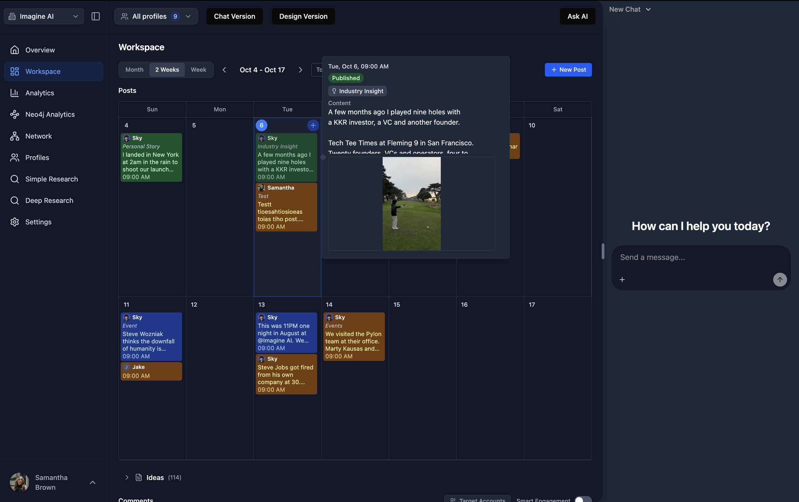This screenshot has width=799, height=502.
Task: Open Deep Research
Action: (54, 200)
